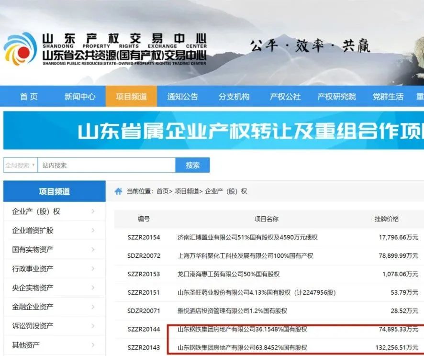Click the home icon in breadcrumb
The image size is (424, 356).
click(x=118, y=191)
